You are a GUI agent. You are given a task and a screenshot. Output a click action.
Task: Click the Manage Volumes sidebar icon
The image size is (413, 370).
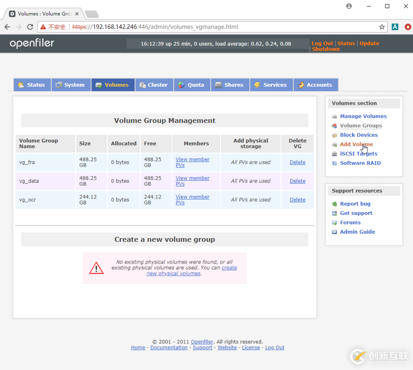[x=334, y=116]
